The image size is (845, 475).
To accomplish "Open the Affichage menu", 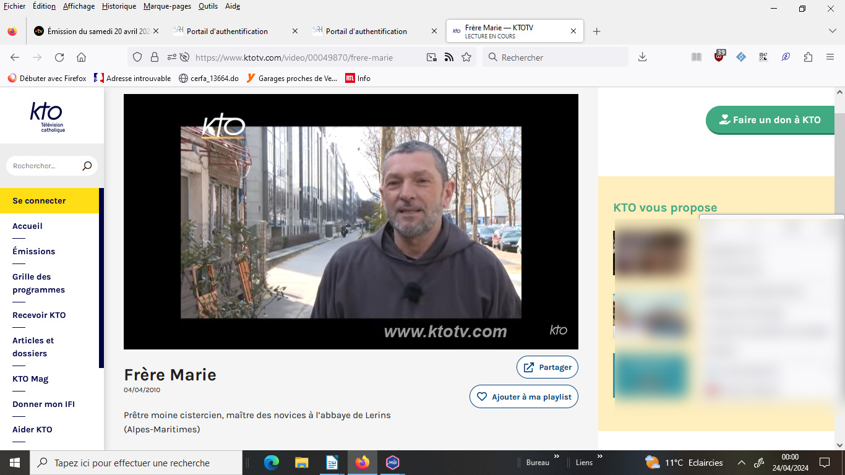I will pyautogui.click(x=79, y=6).
